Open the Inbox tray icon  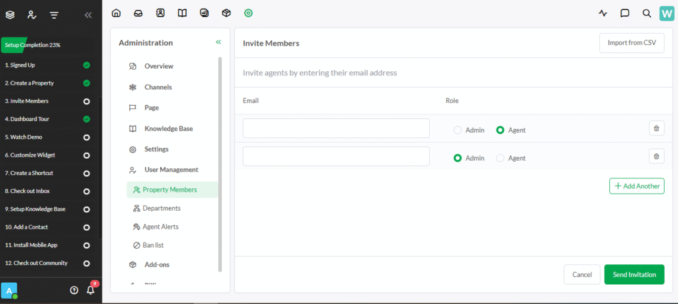coord(138,13)
